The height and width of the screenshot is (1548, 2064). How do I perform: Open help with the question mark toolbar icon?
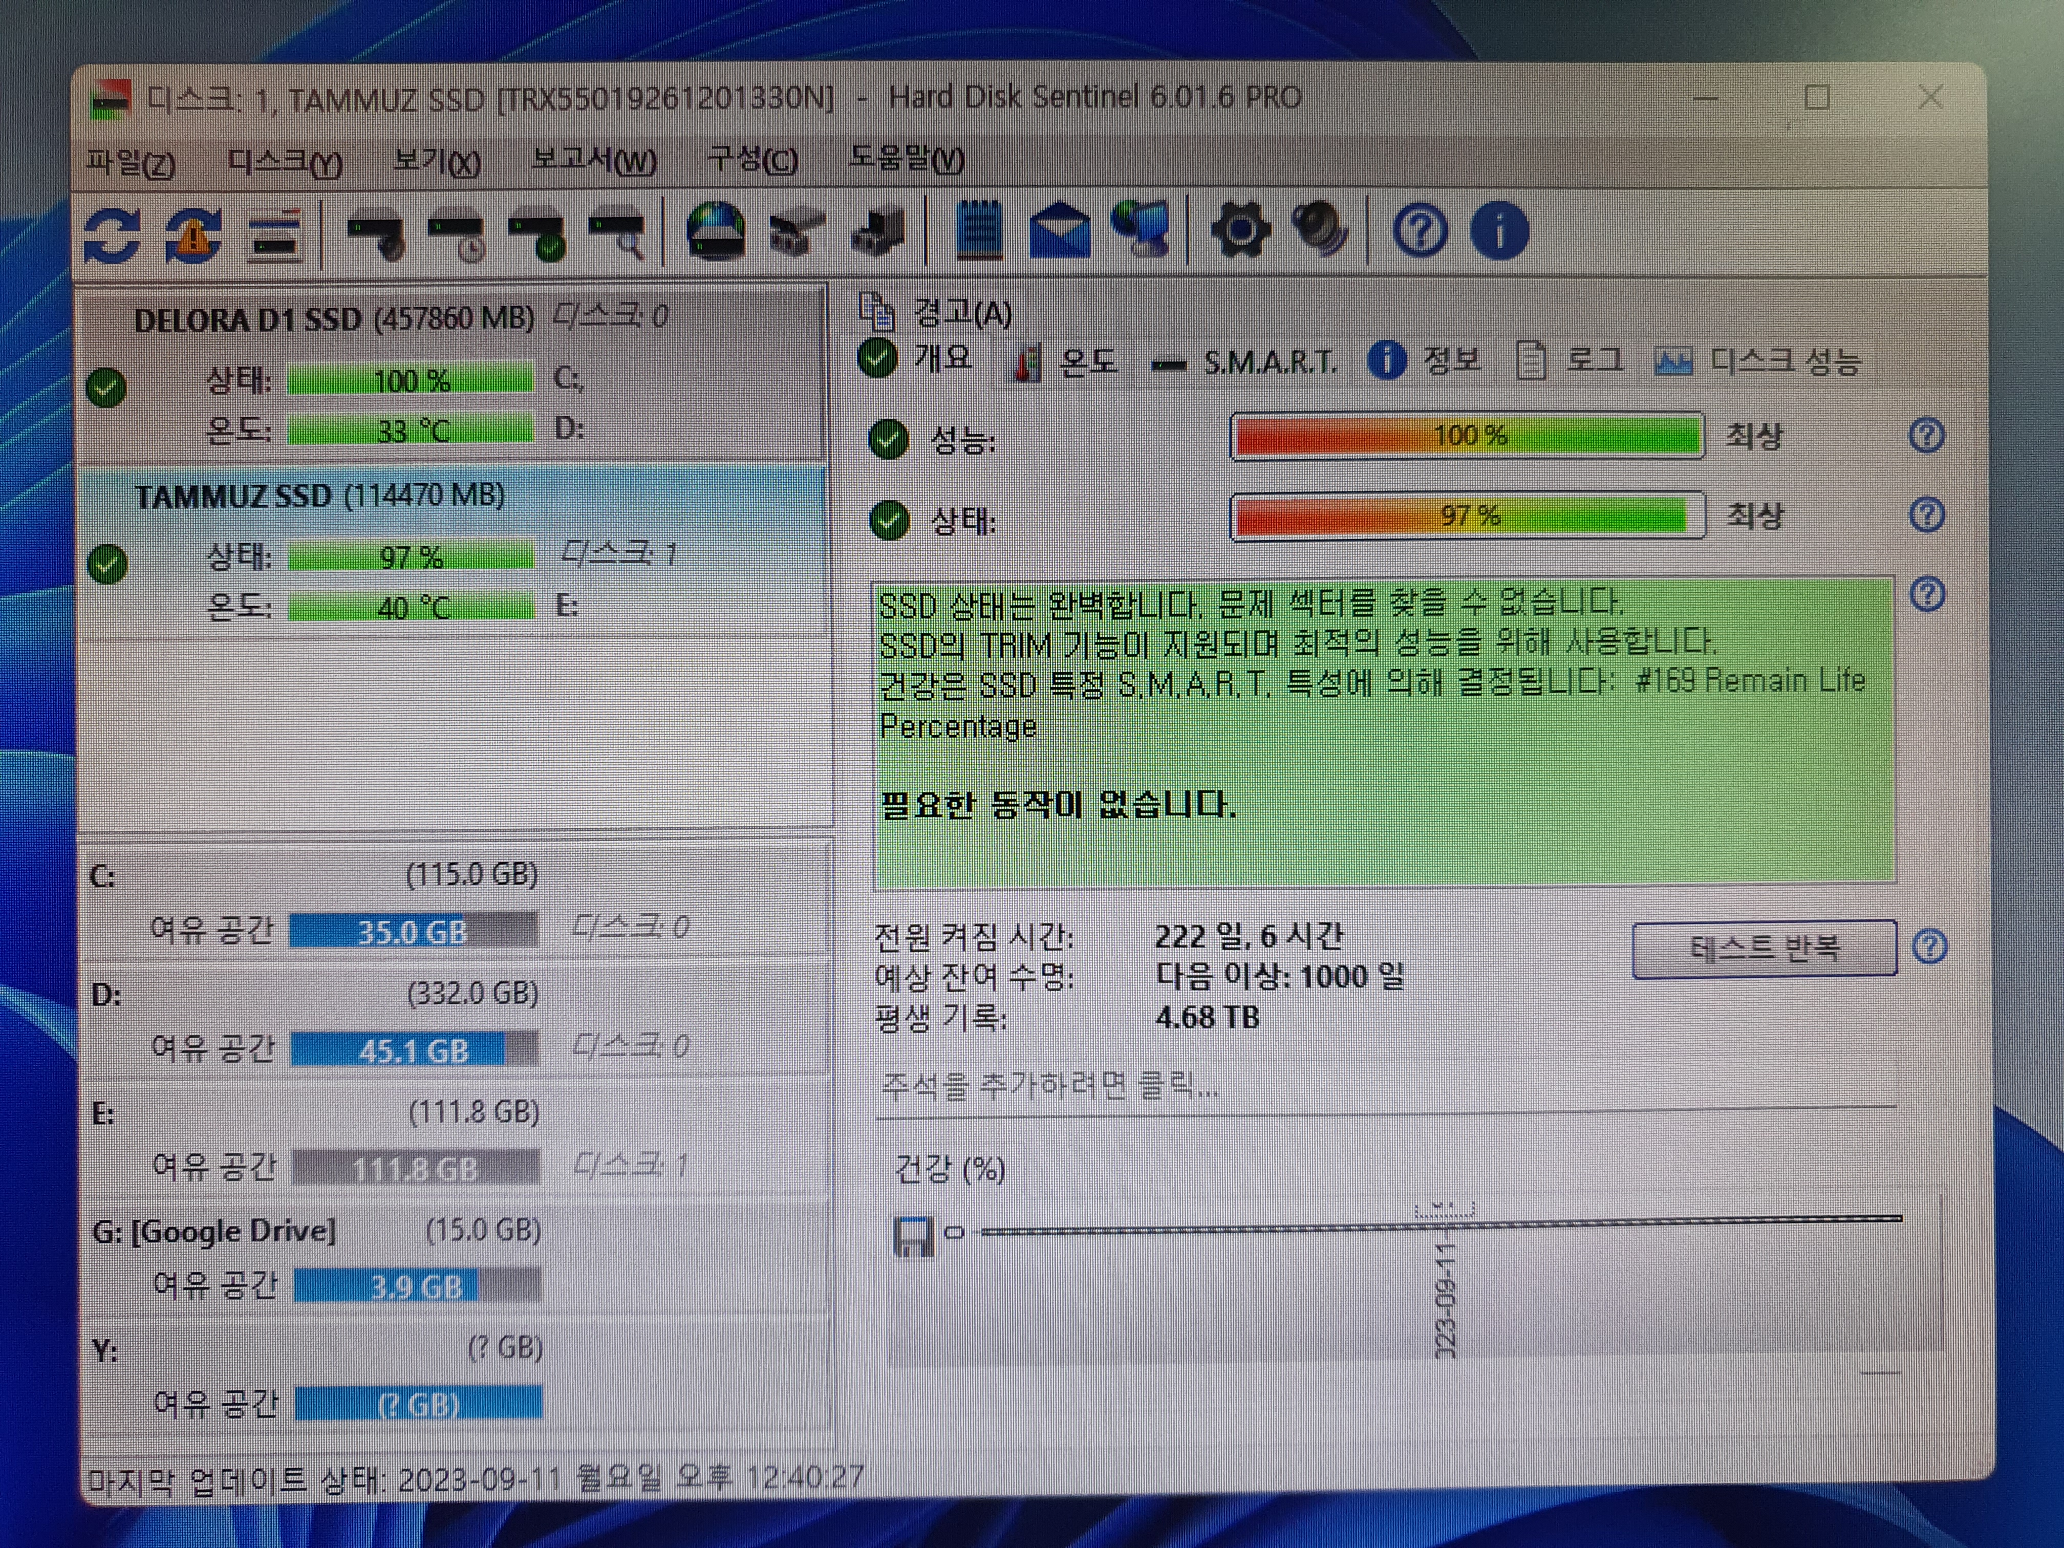pos(1420,230)
